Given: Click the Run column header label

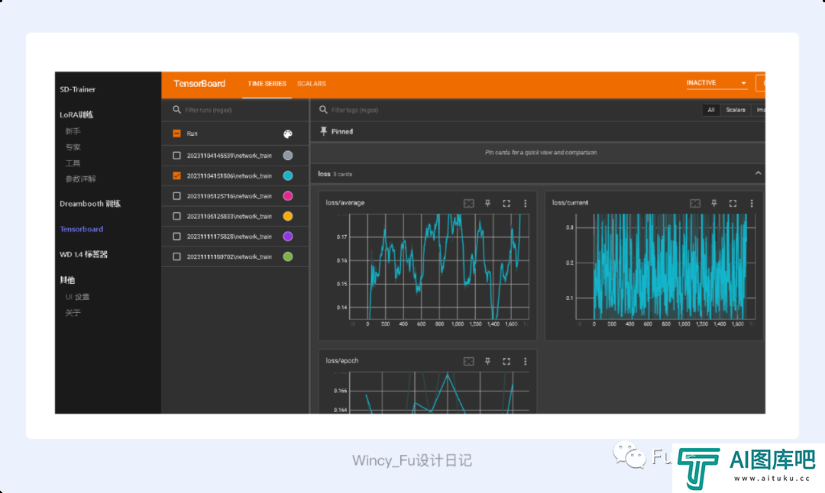Looking at the screenshot, I should tap(192, 134).
